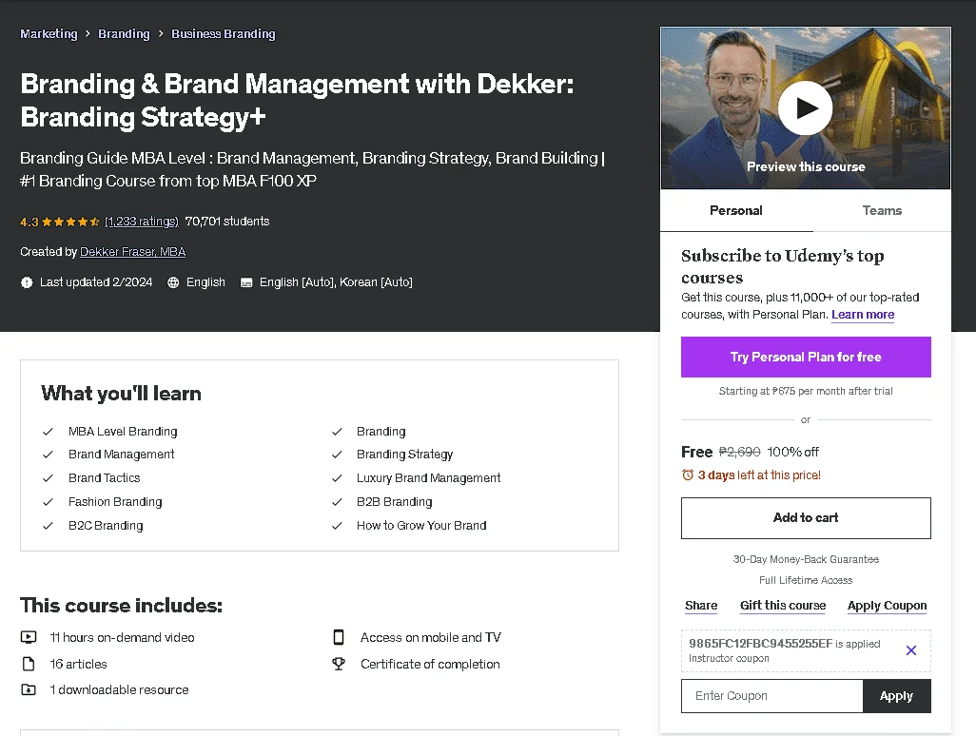Click the Last updated alert icon
Image resolution: width=976 pixels, height=736 pixels.
pos(27,282)
